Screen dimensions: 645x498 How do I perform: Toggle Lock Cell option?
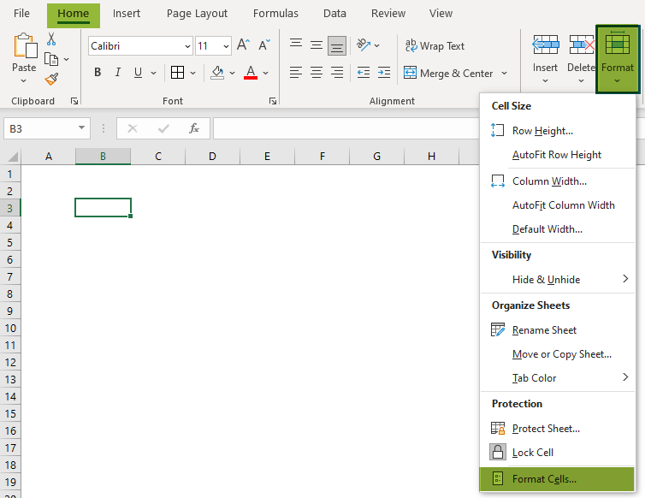tap(558, 453)
